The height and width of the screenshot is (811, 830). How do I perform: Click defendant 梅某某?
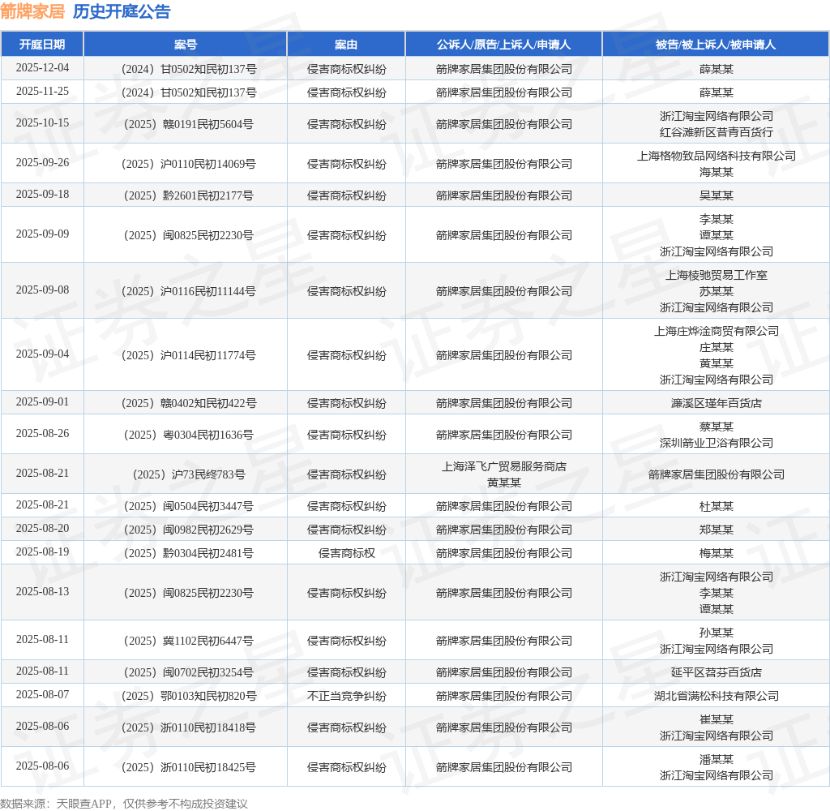716,554
